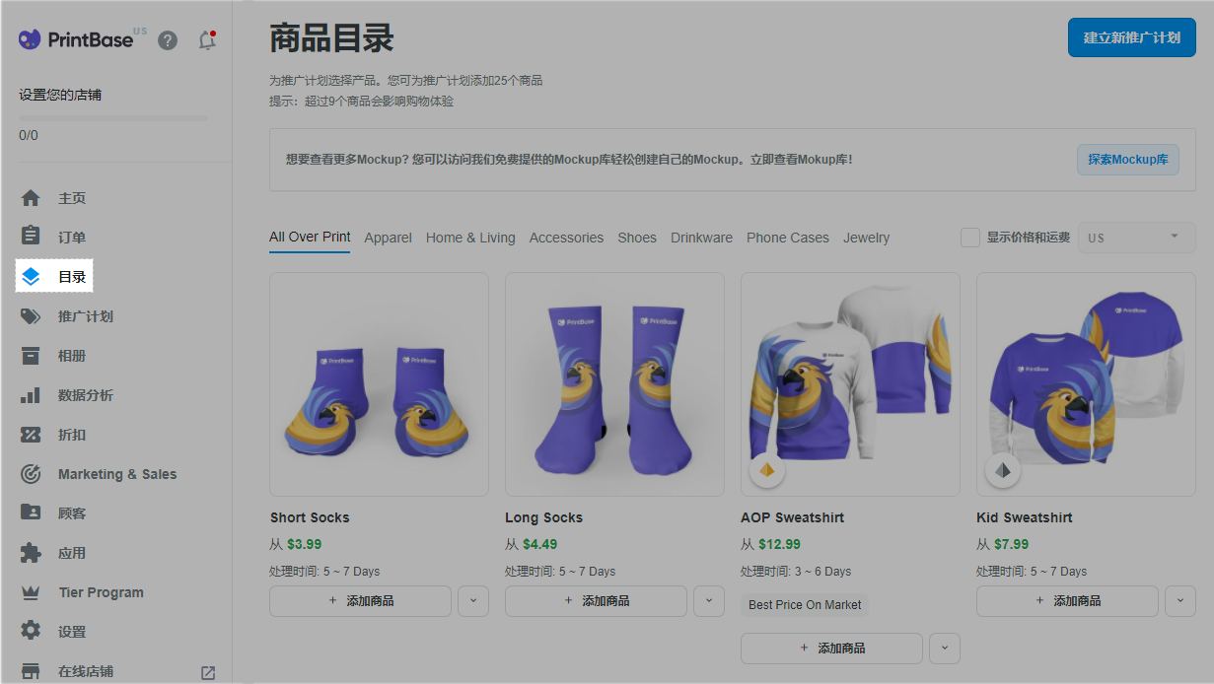
Task: Click the home icon for 主页
Action: point(31,198)
